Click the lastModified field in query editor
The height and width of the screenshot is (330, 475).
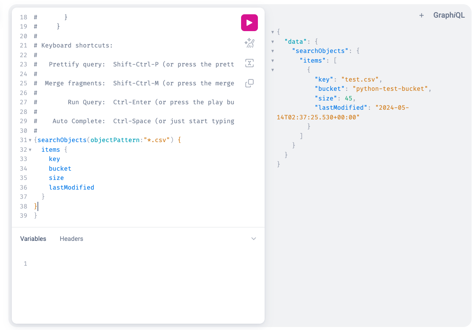[71, 187]
